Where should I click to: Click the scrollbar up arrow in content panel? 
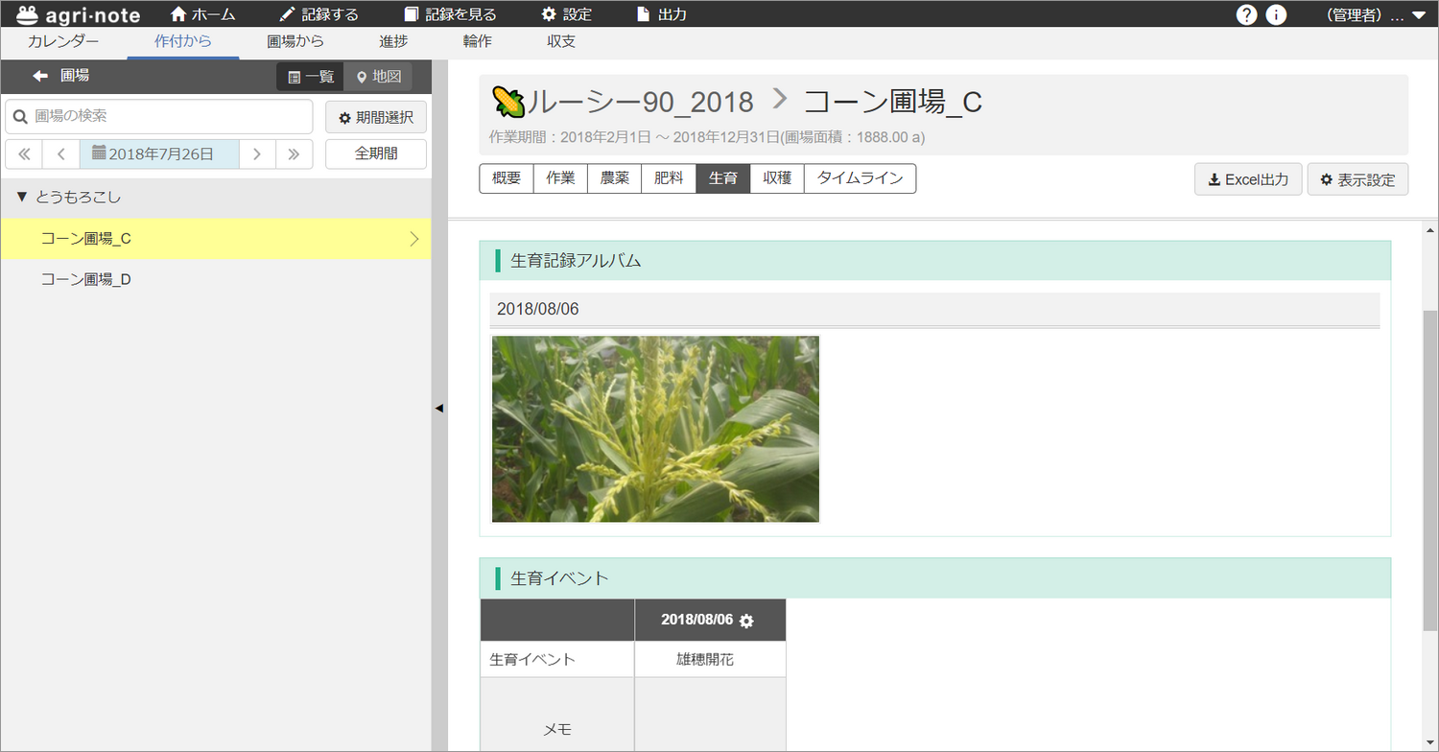(x=1430, y=230)
